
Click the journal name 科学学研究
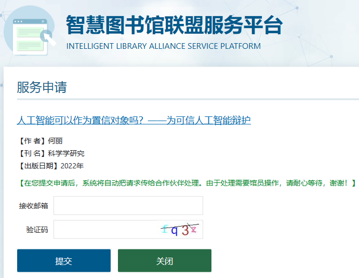66,153
